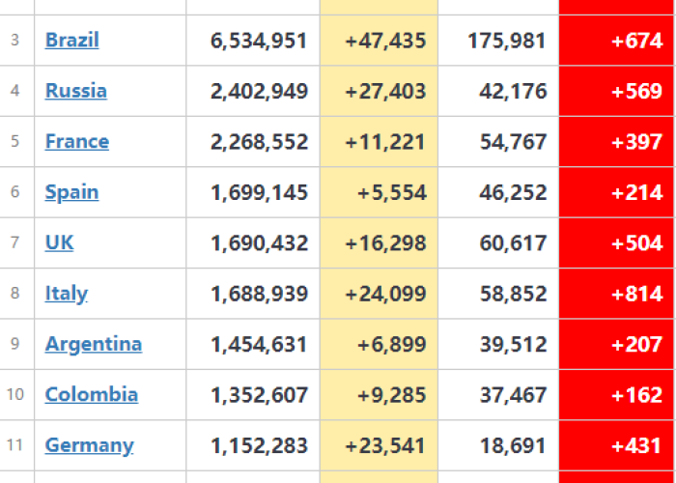Open the Spain country link
This screenshot has width=676, height=483.
click(72, 192)
